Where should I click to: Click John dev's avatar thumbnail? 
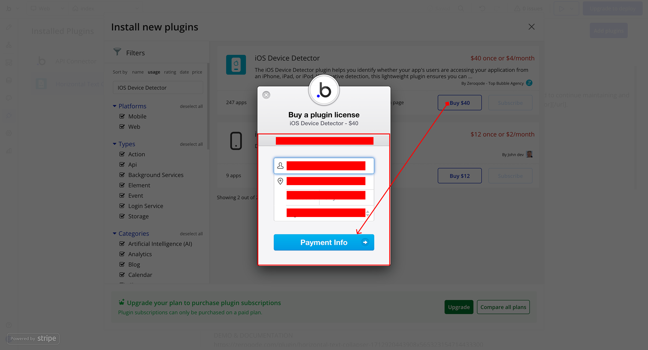(529, 154)
